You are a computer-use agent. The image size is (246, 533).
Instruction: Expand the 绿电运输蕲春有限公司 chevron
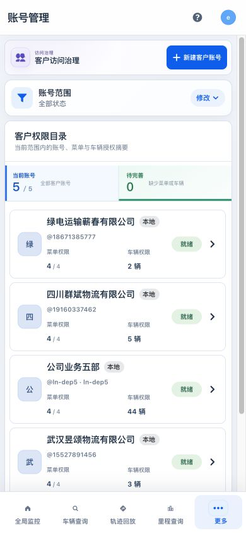tap(213, 244)
